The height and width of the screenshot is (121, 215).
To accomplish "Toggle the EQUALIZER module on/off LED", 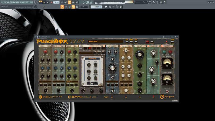I will coord(148,46).
